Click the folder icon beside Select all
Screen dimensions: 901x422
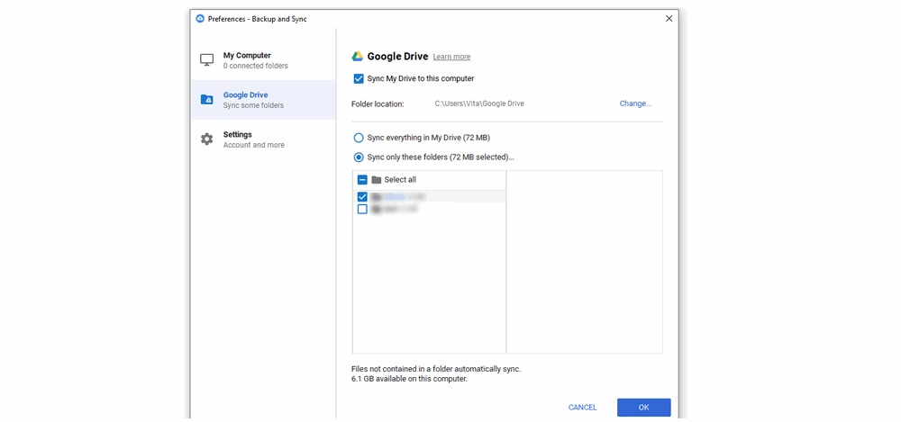(377, 180)
